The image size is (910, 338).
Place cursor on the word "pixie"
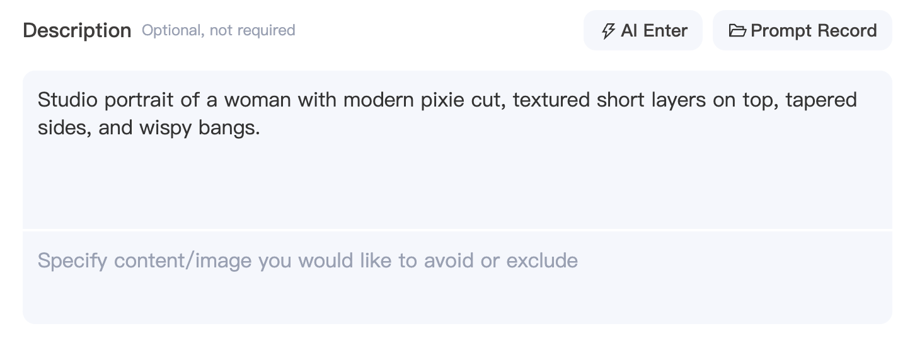[x=444, y=100]
